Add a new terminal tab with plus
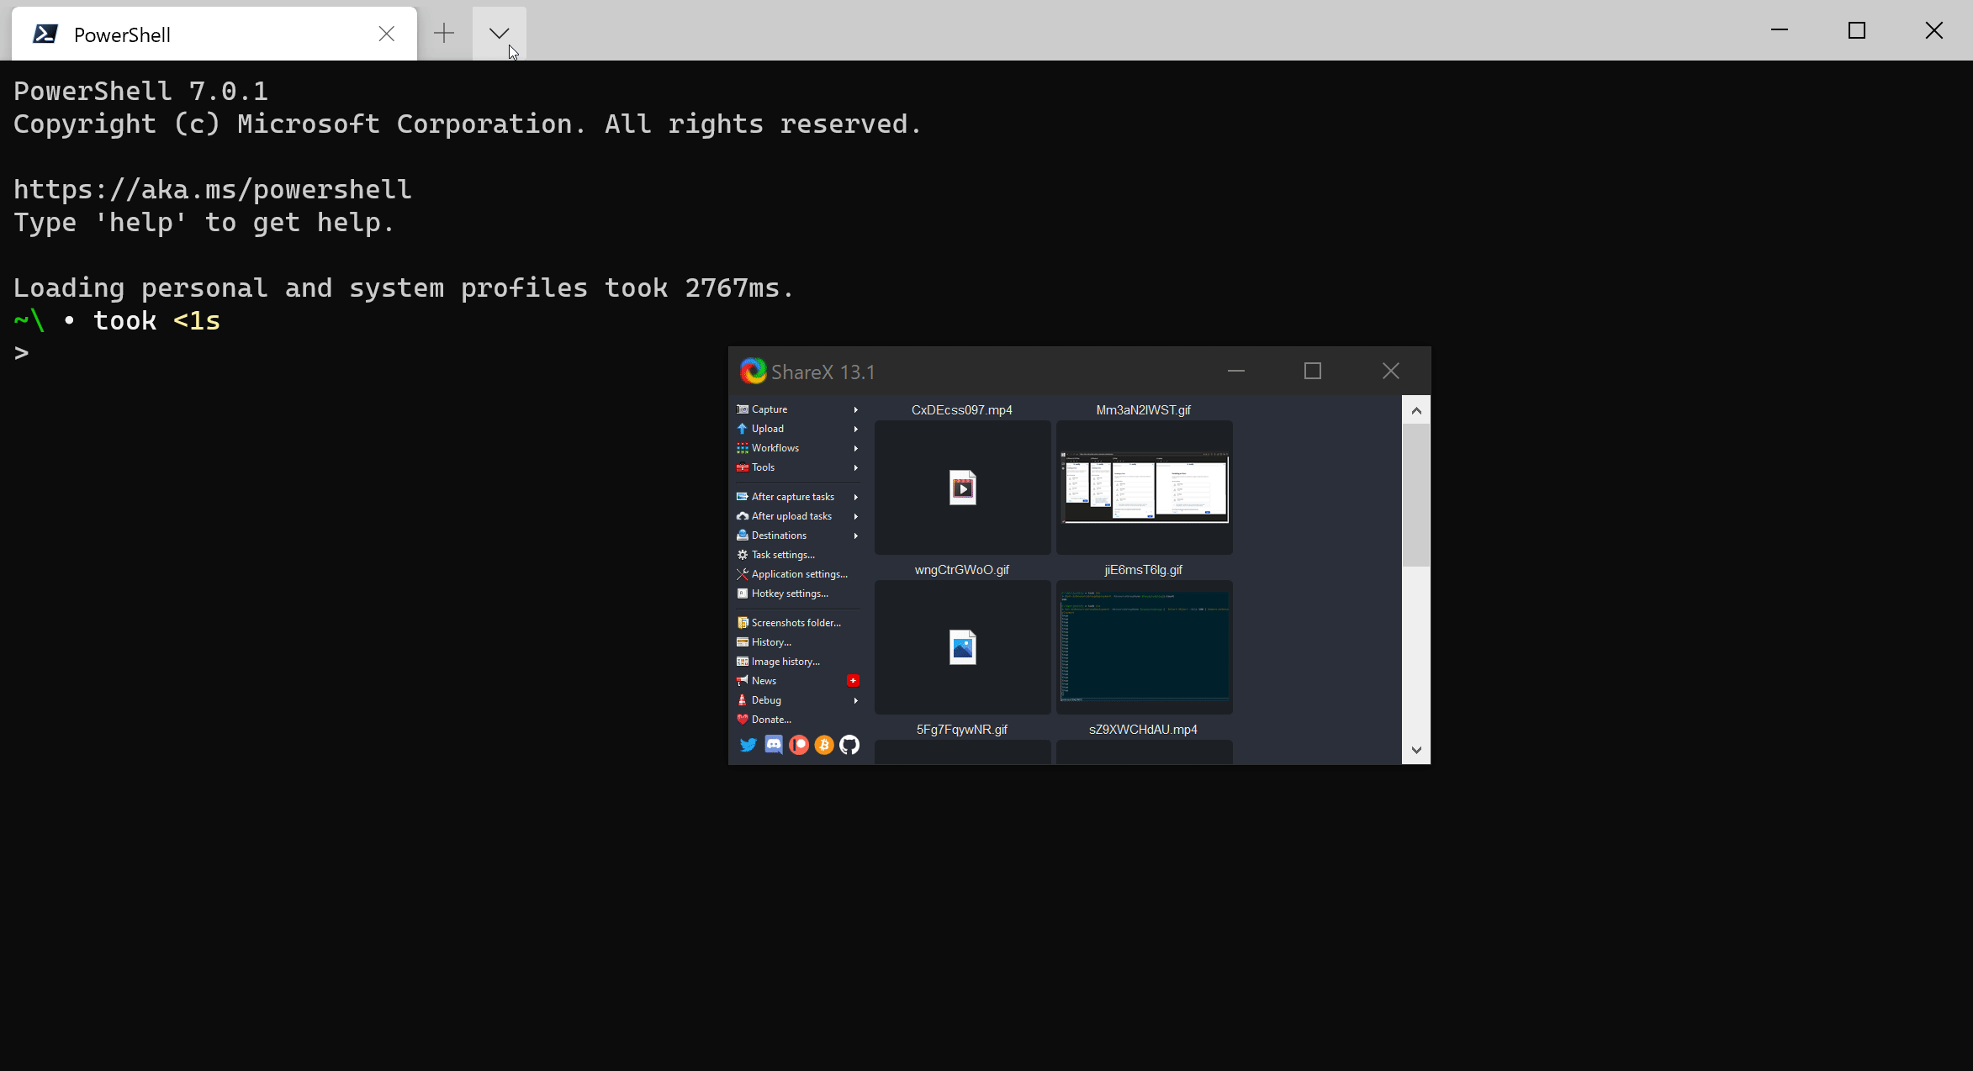Screen dimensions: 1973x1071 tap(444, 34)
